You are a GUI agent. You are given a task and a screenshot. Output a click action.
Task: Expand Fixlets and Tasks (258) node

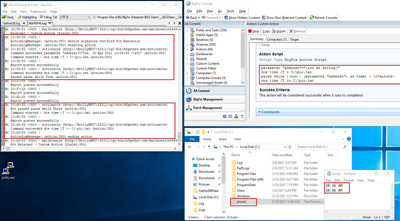[187, 30]
